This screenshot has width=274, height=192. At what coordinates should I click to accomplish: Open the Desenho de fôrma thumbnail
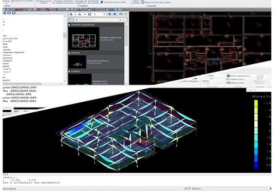pos(77,62)
